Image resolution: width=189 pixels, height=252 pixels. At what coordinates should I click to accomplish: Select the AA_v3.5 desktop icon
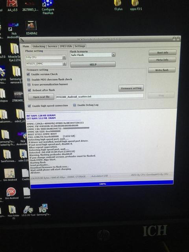(x=12, y=6)
